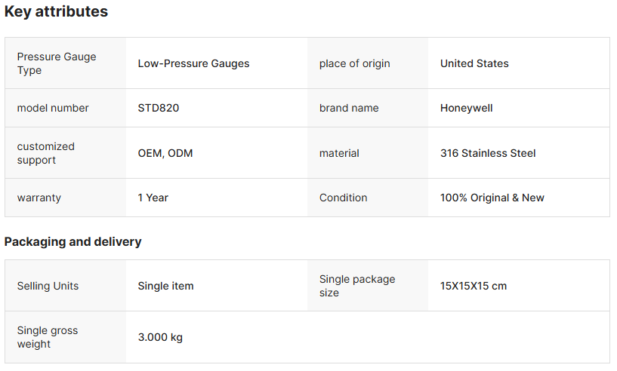Select the Single item value

coord(165,286)
